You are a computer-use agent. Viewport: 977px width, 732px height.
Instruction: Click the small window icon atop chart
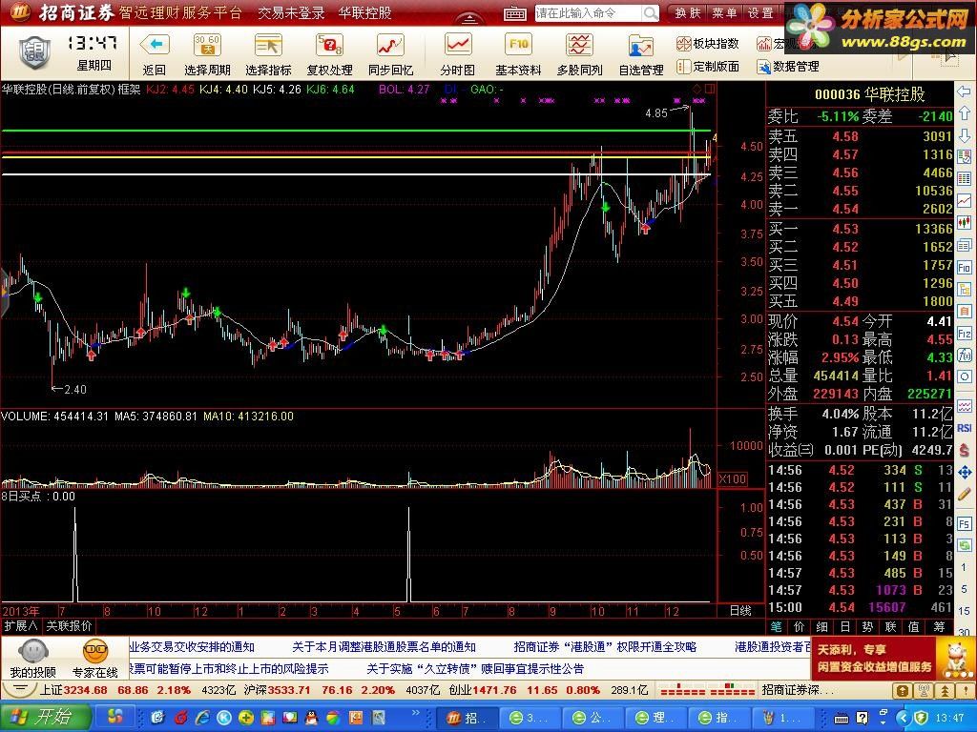point(710,89)
